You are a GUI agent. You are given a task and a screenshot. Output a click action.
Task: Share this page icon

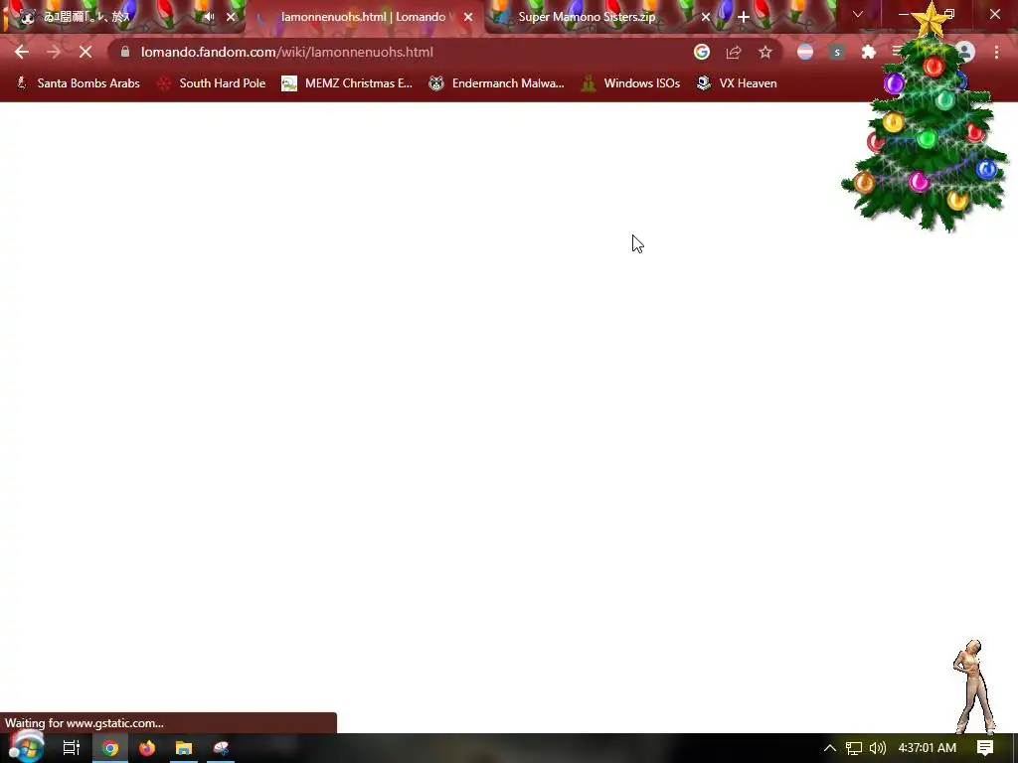(x=734, y=52)
